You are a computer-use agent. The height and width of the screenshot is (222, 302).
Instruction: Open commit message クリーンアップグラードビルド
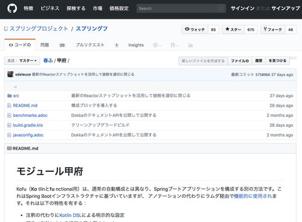pos(100,125)
